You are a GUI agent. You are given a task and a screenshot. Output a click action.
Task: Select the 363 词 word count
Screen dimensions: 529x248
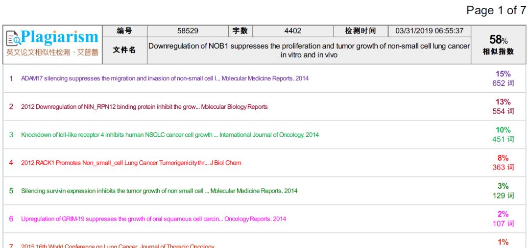pos(503,167)
